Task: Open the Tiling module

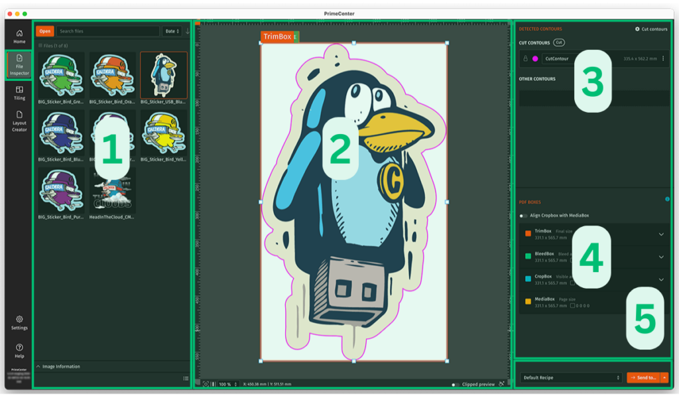Action: pos(19,93)
